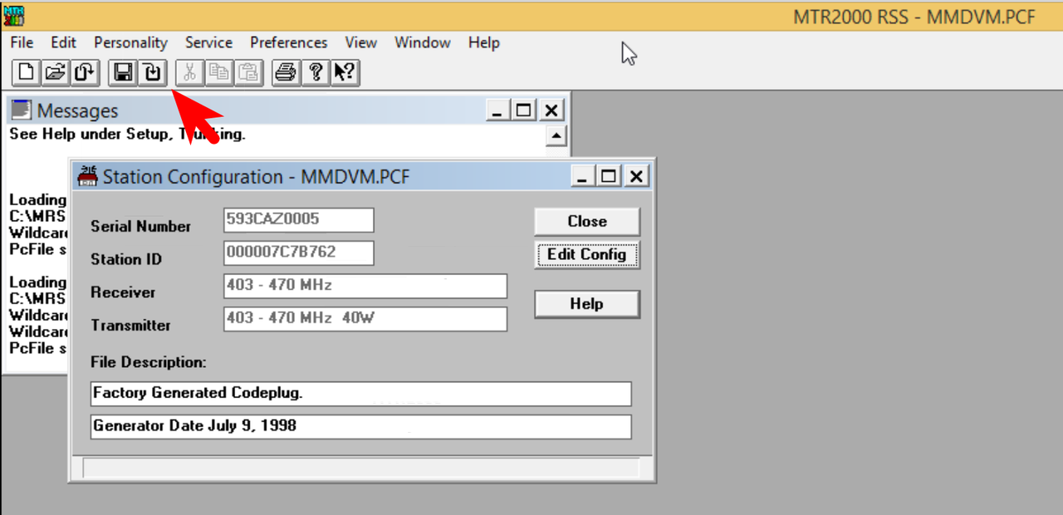This screenshot has width=1063, height=515.
Task: Click the "Serial Number" label
Action: (x=140, y=226)
